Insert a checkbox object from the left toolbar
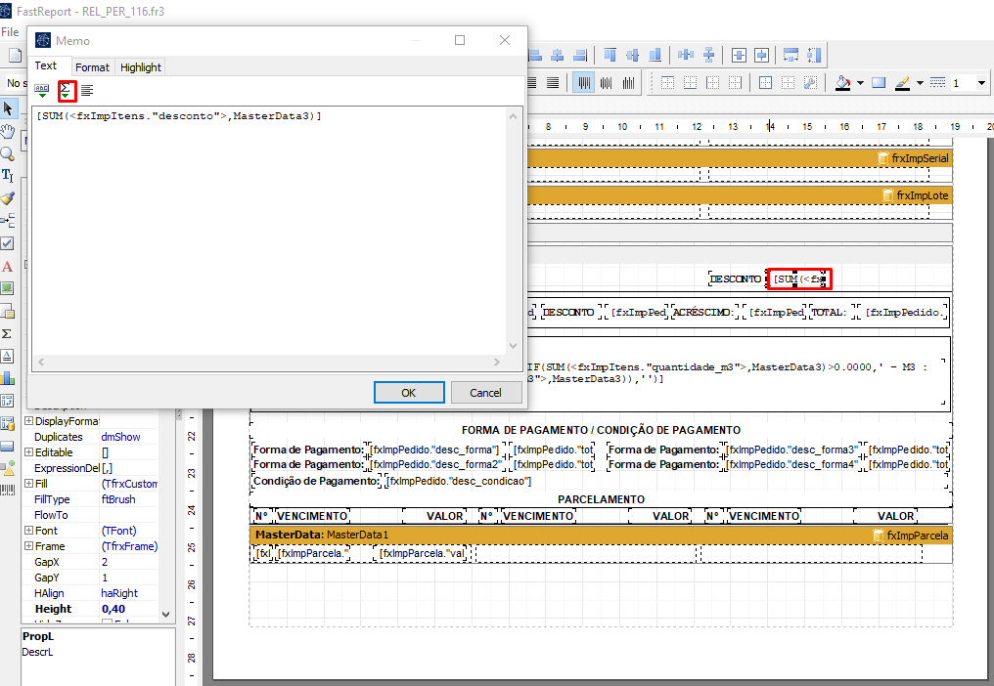 pyautogui.click(x=8, y=243)
